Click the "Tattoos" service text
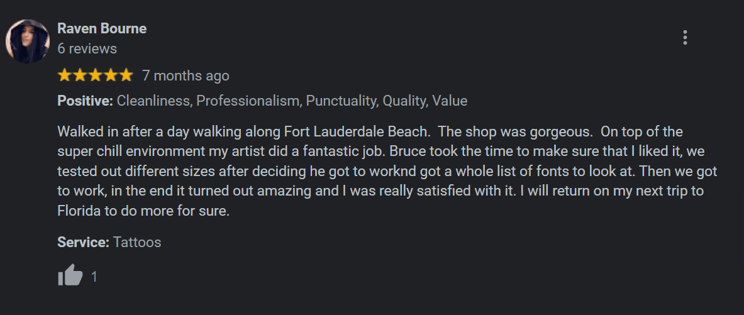Screen dimensions: 744x315 (x=137, y=242)
